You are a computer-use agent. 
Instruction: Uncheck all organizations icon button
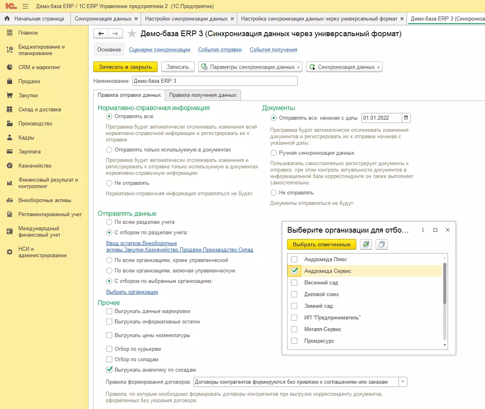[382, 244]
